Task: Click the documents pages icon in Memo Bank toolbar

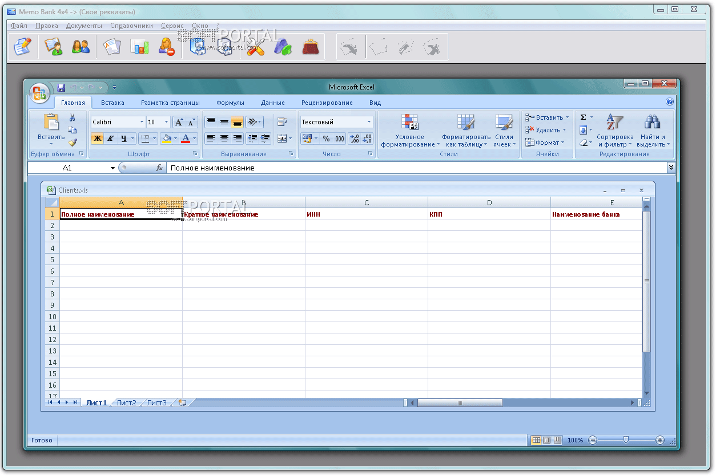Action: coord(112,46)
